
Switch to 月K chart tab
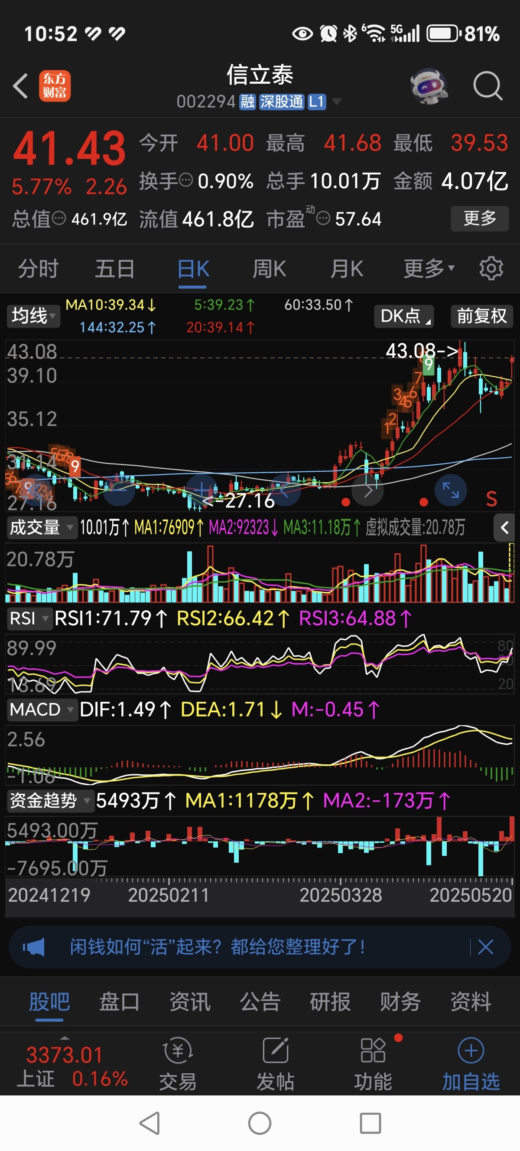pyautogui.click(x=347, y=269)
